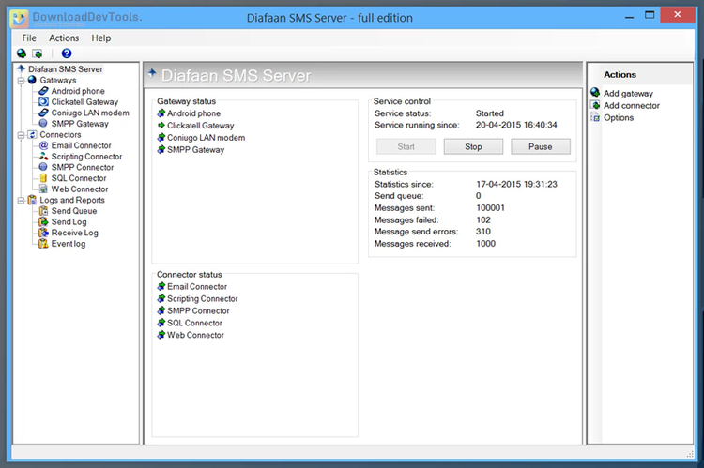Click Coniugo LAN modem in Gateway status list
704x468 pixels.
(x=207, y=138)
